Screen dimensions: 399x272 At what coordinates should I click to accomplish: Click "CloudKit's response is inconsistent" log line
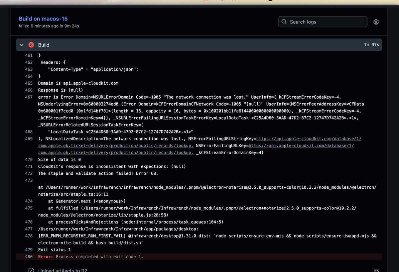[x=112, y=166]
